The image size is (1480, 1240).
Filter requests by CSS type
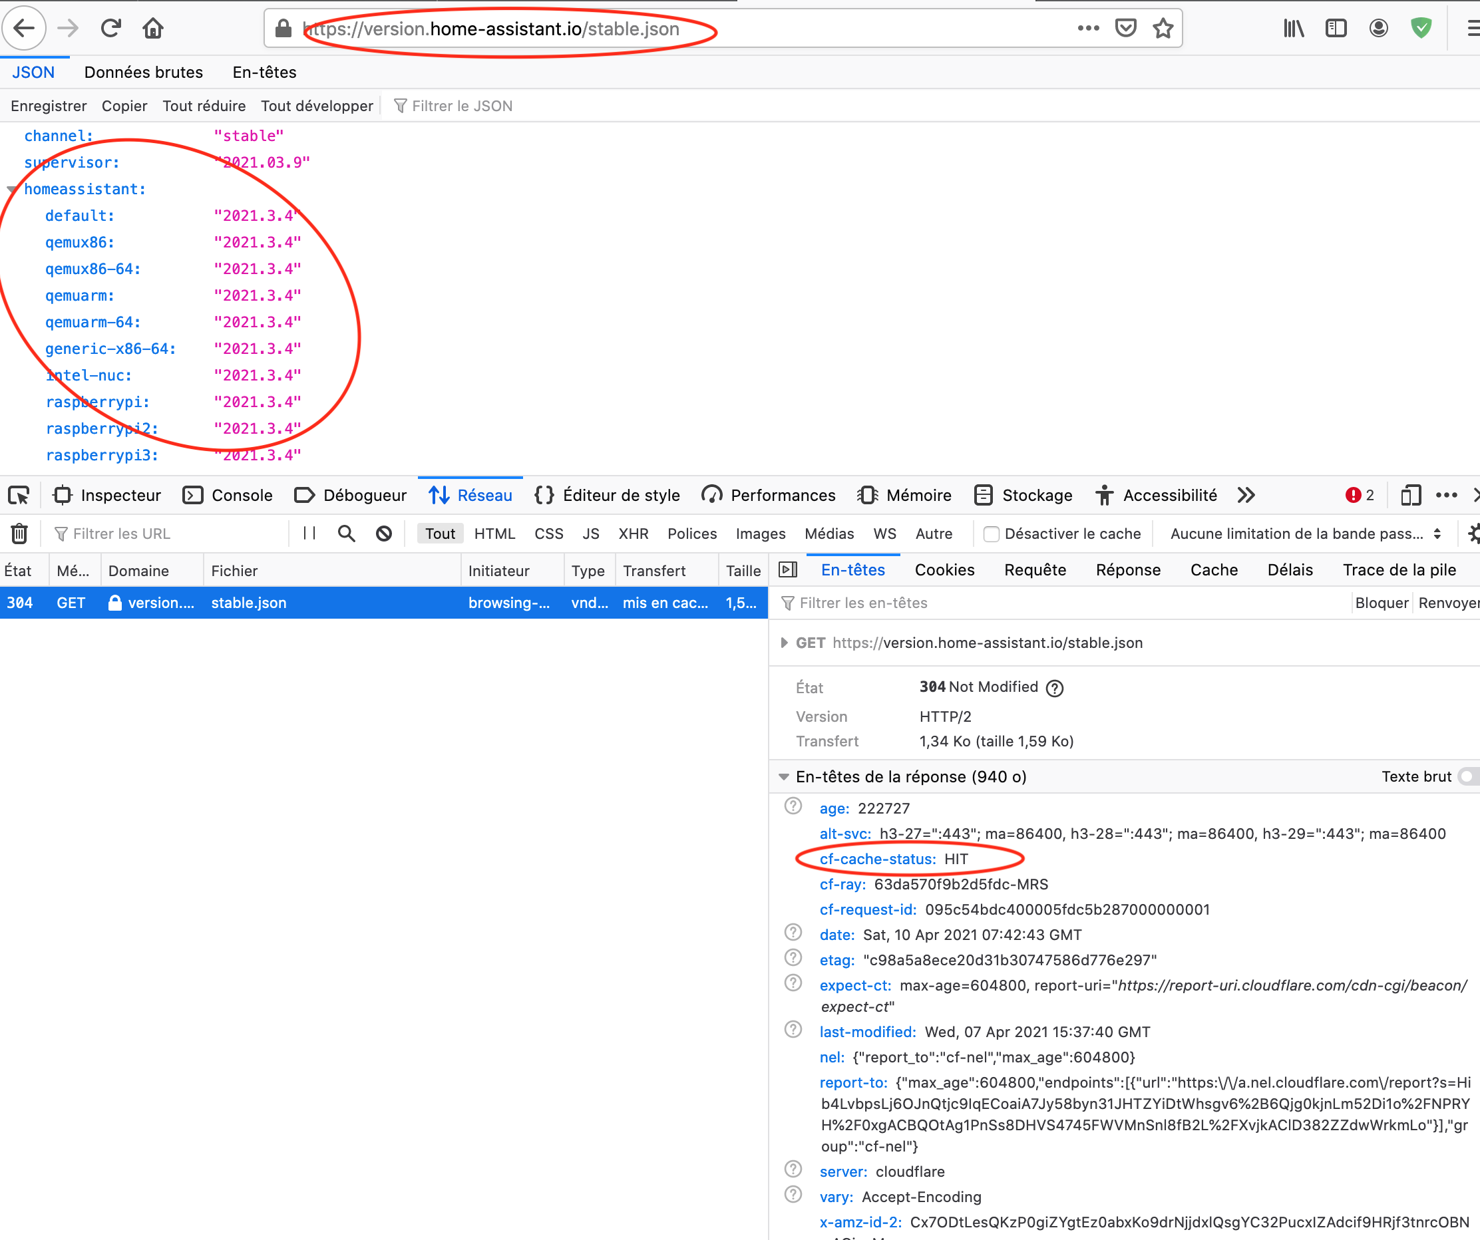click(x=548, y=534)
